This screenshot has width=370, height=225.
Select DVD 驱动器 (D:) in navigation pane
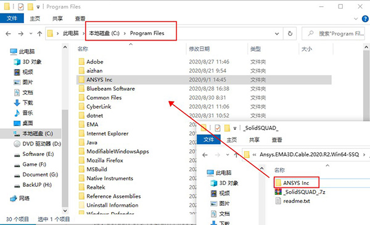point(37,144)
